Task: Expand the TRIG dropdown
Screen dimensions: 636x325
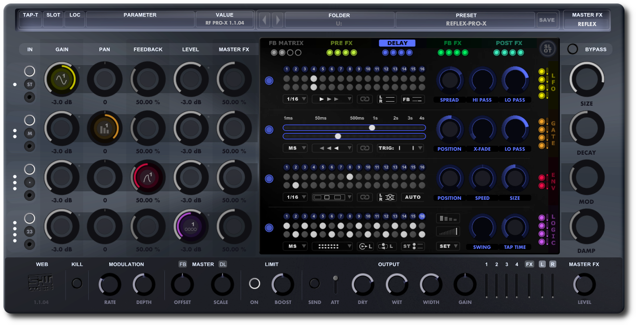Action: pyautogui.click(x=400, y=148)
